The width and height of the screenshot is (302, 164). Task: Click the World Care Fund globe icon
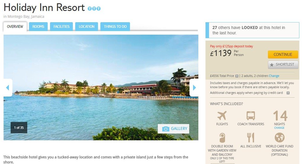279,138
